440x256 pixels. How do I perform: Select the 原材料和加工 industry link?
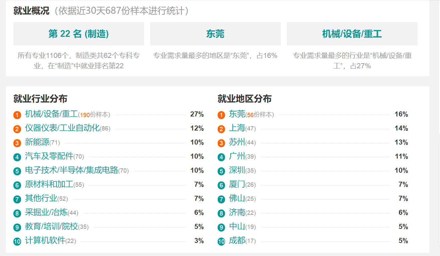49,184
